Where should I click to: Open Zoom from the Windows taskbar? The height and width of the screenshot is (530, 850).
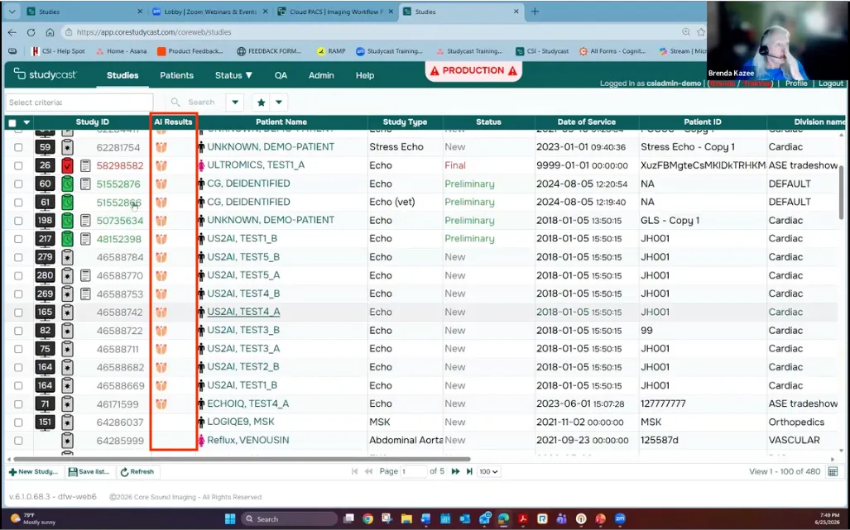[620, 518]
